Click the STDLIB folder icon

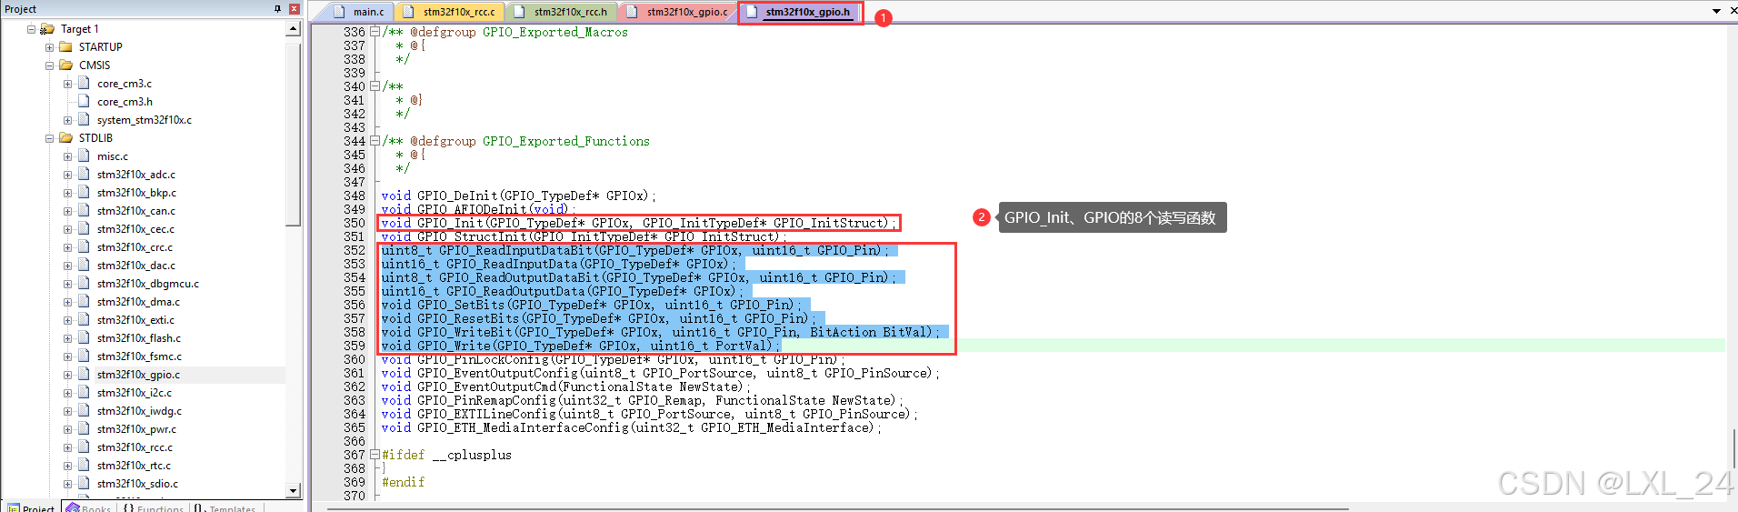click(65, 137)
